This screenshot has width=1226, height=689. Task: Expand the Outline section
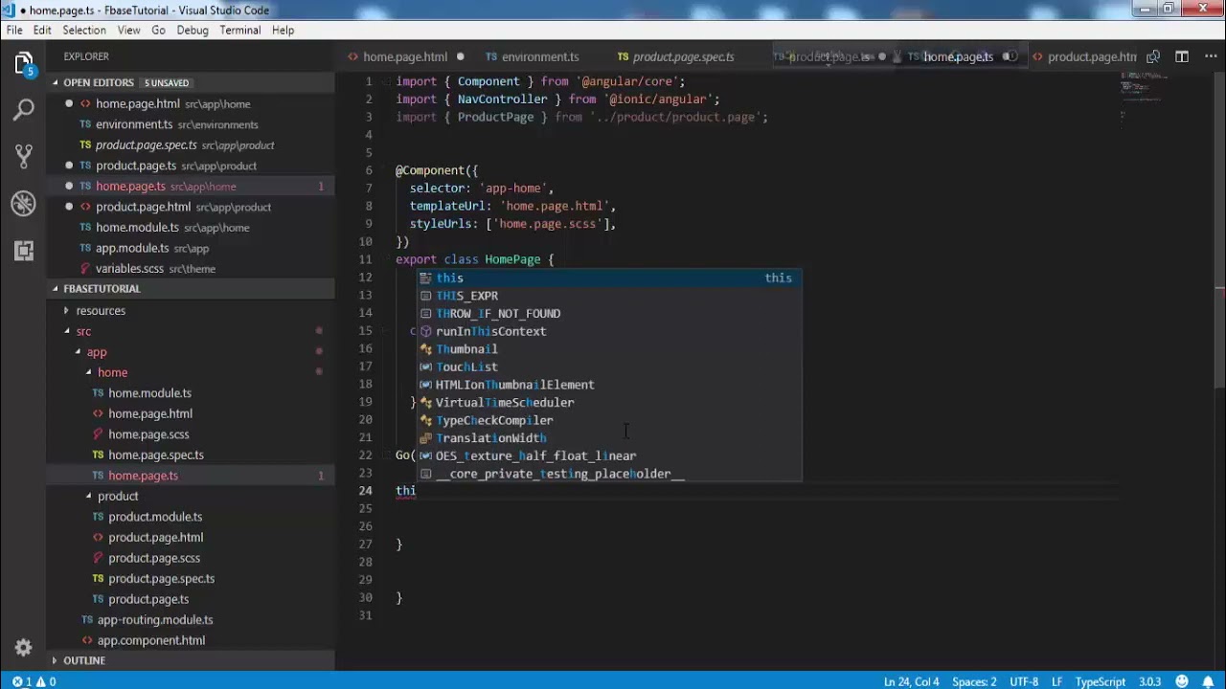pos(191,660)
